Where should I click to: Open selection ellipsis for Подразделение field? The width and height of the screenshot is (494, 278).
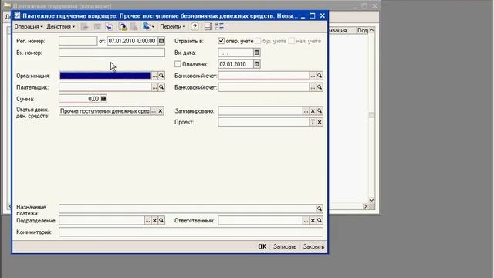[147, 221]
